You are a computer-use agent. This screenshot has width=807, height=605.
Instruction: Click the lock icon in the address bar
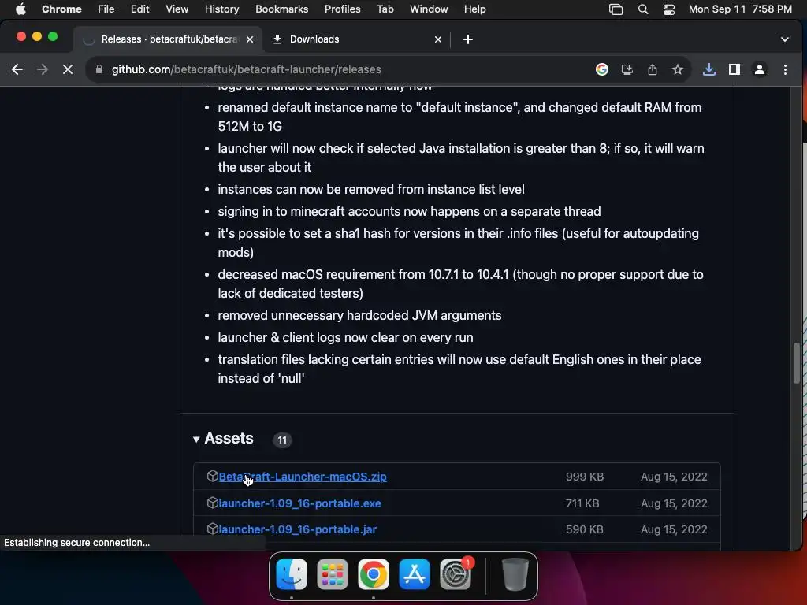(x=99, y=69)
